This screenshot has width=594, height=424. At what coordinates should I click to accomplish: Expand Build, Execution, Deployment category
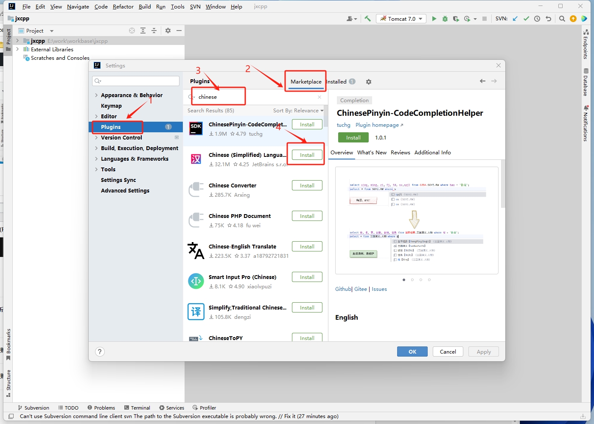click(96, 148)
